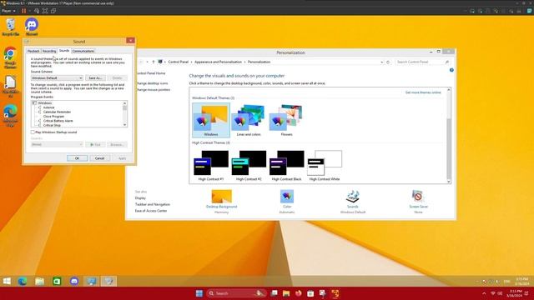Click the Windows 8.1 Start button
Viewport: 534px width, 300px height.
(7, 281)
